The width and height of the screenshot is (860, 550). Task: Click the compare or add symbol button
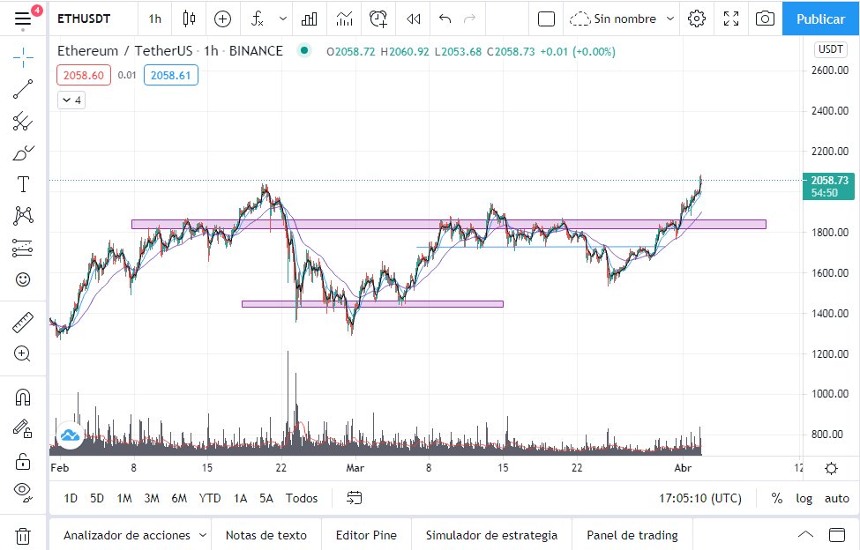[x=222, y=19]
